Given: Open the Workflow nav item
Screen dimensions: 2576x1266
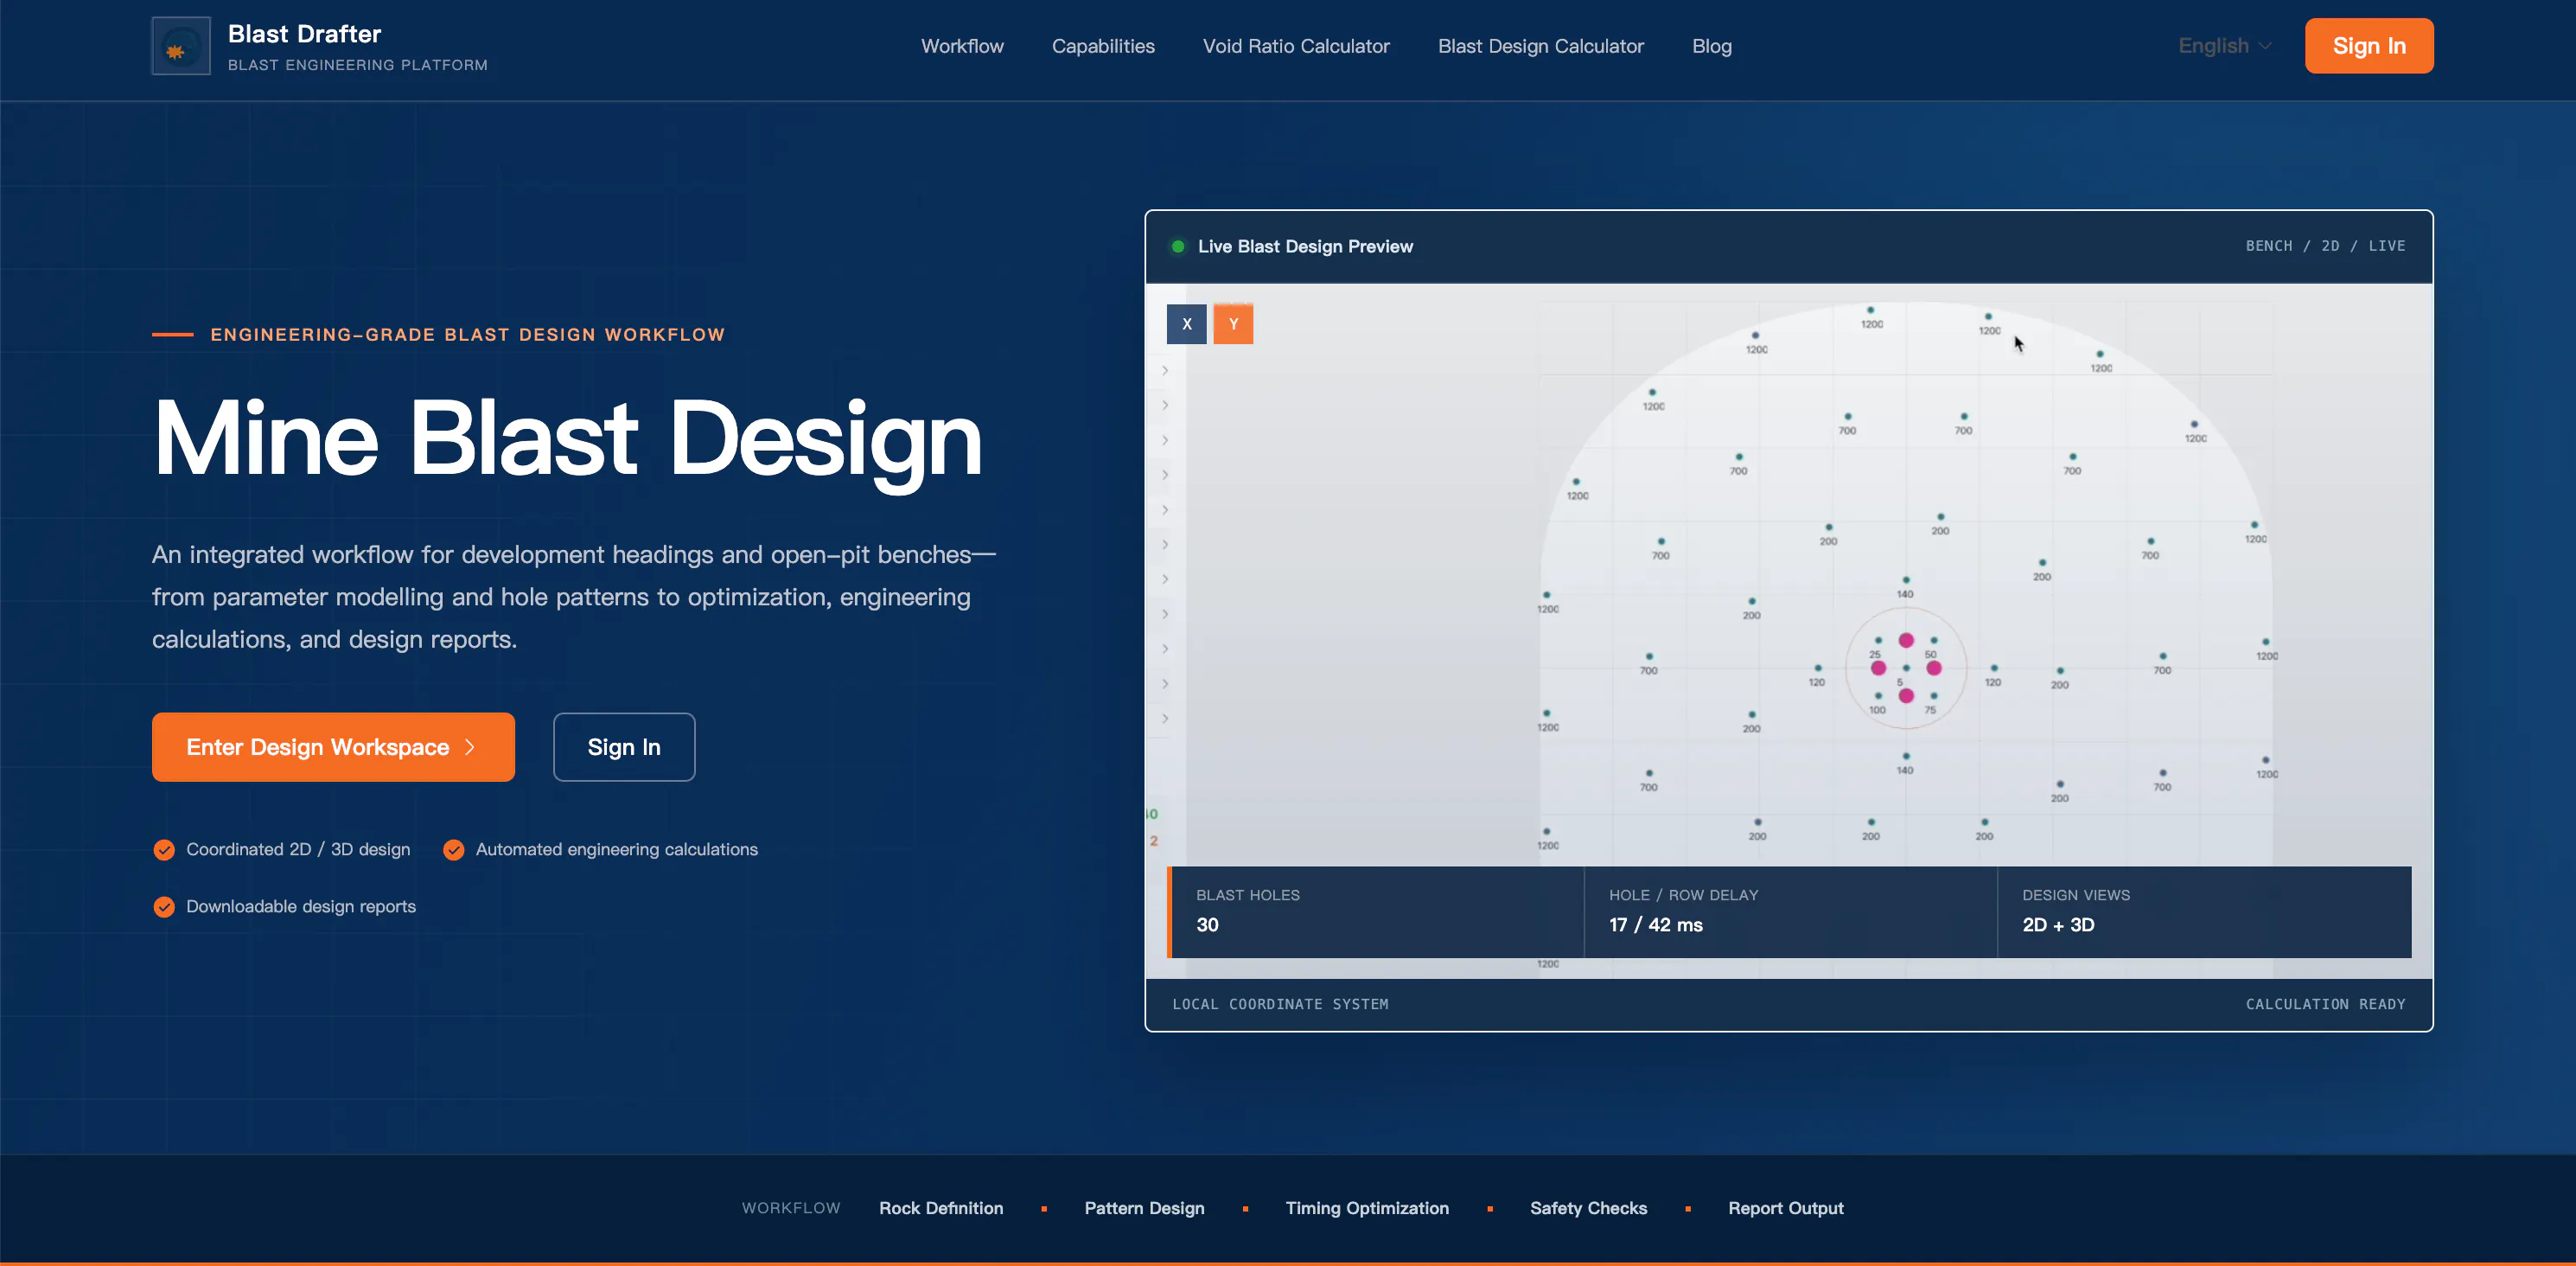Looking at the screenshot, I should pyautogui.click(x=962, y=46).
